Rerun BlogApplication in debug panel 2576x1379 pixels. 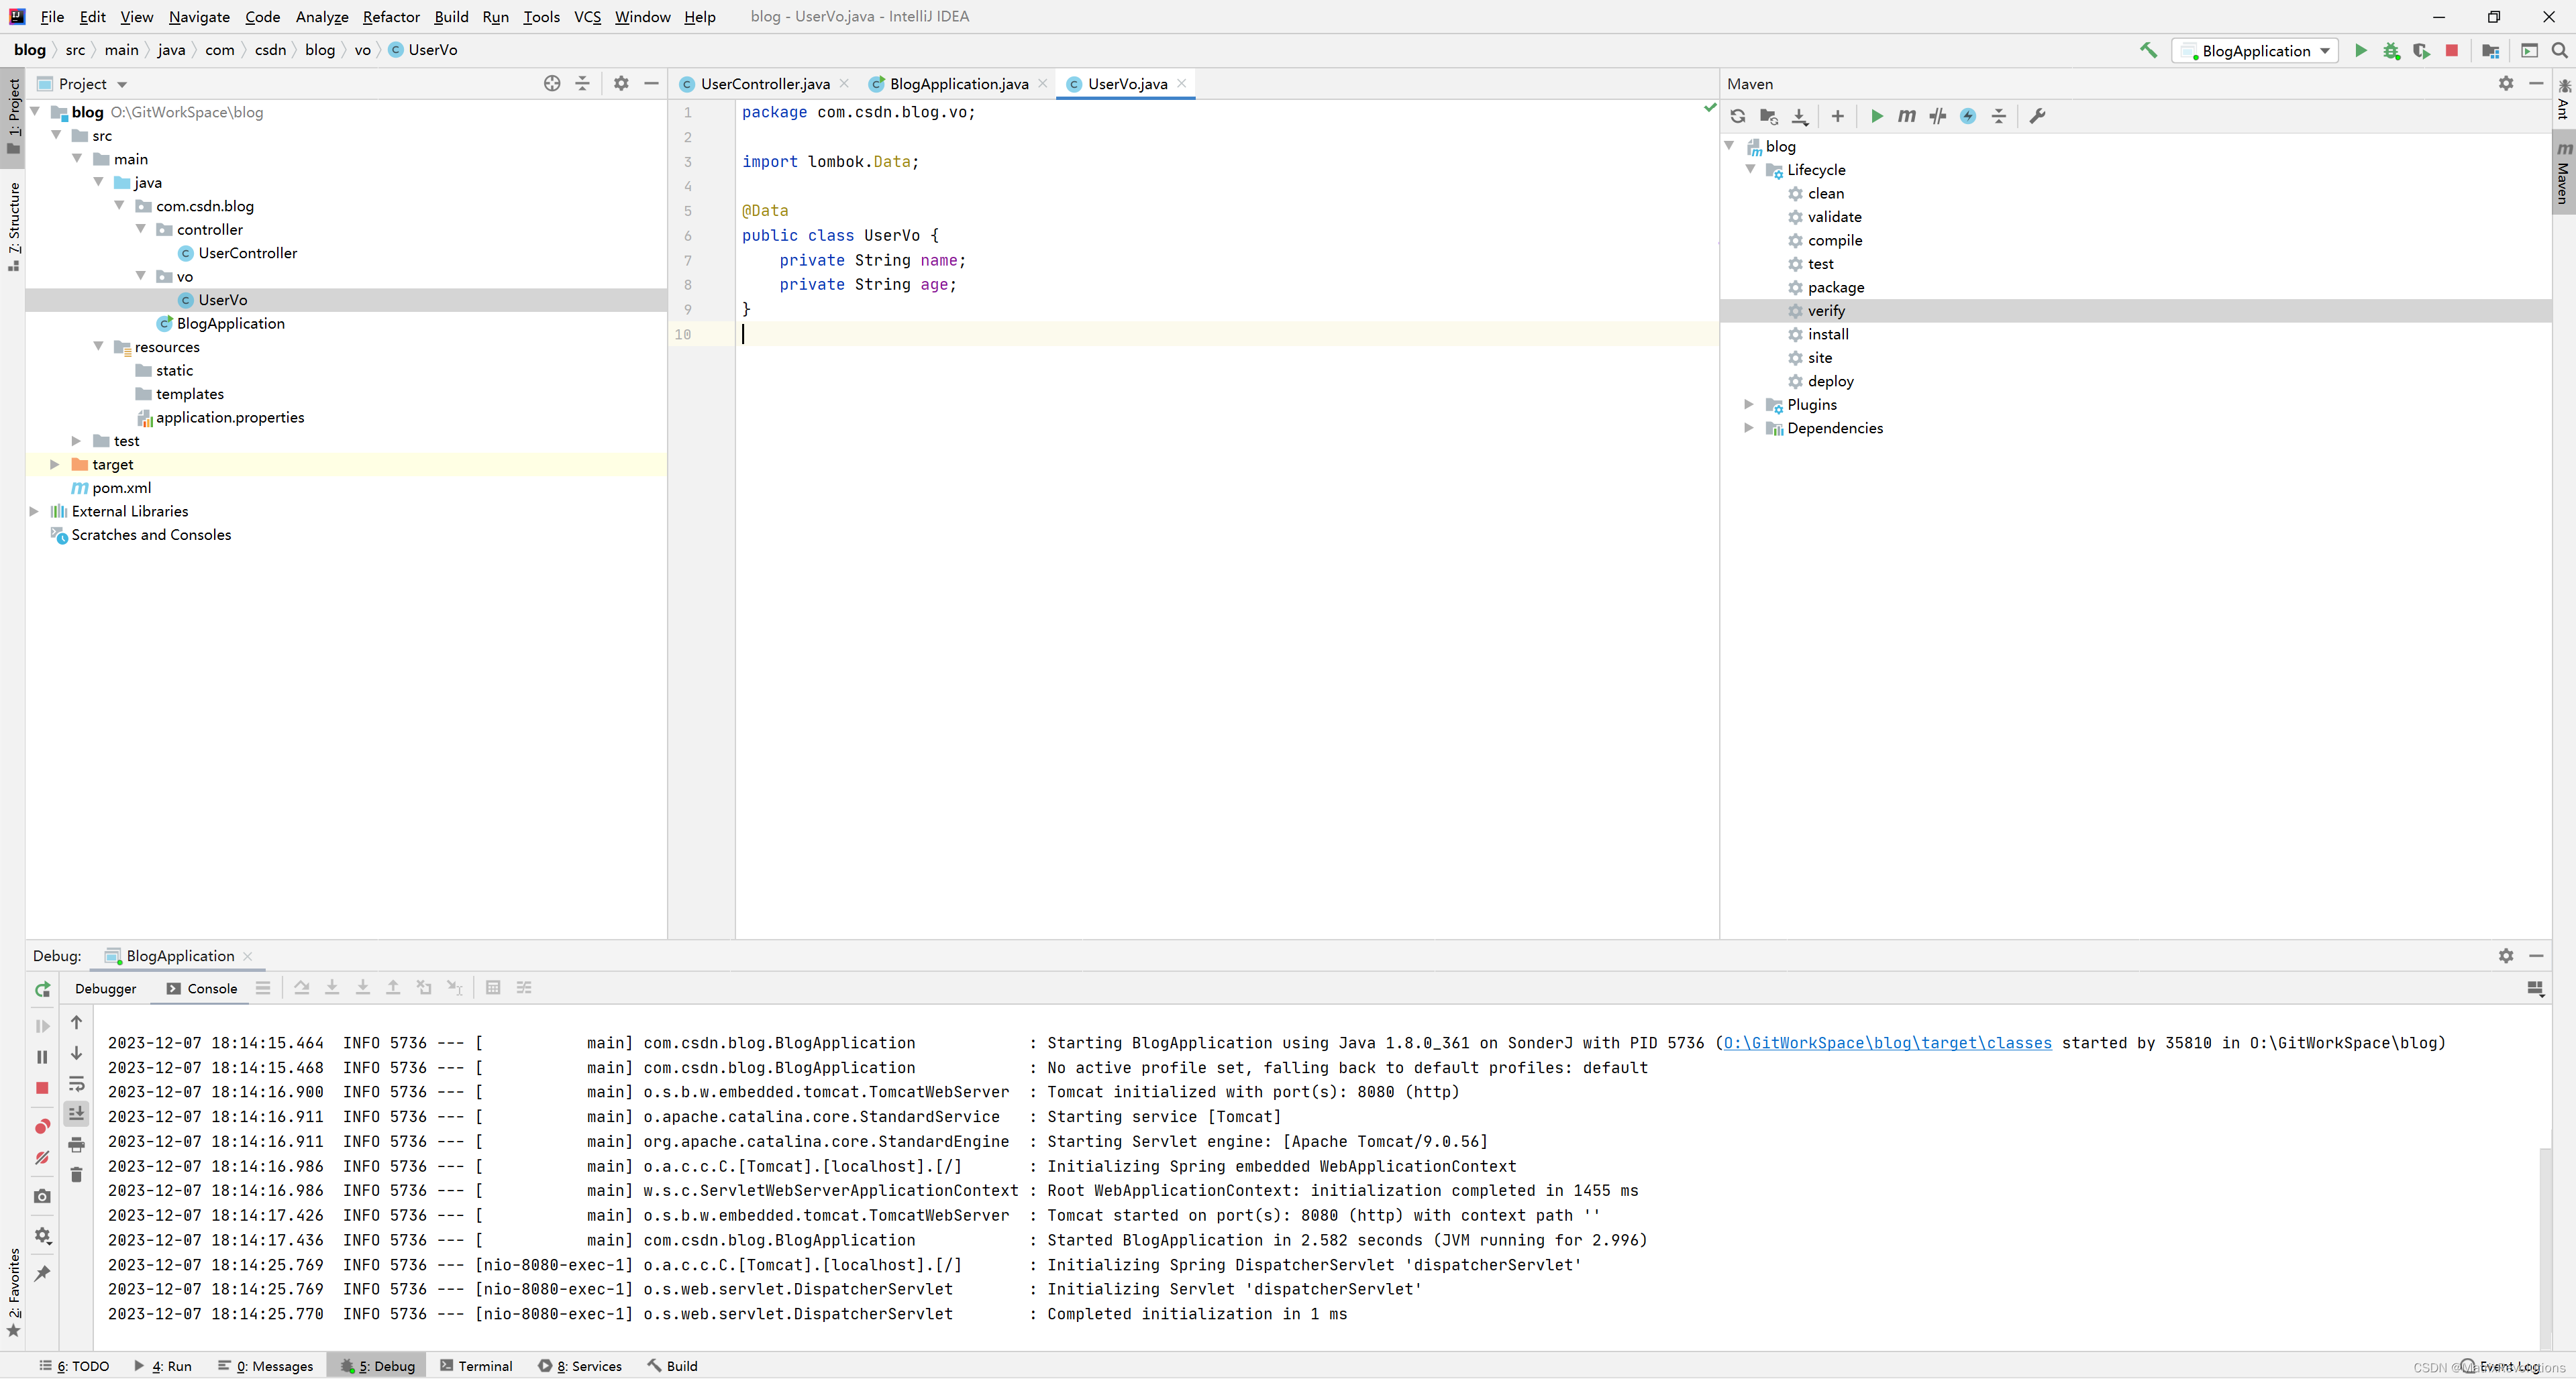(x=42, y=989)
